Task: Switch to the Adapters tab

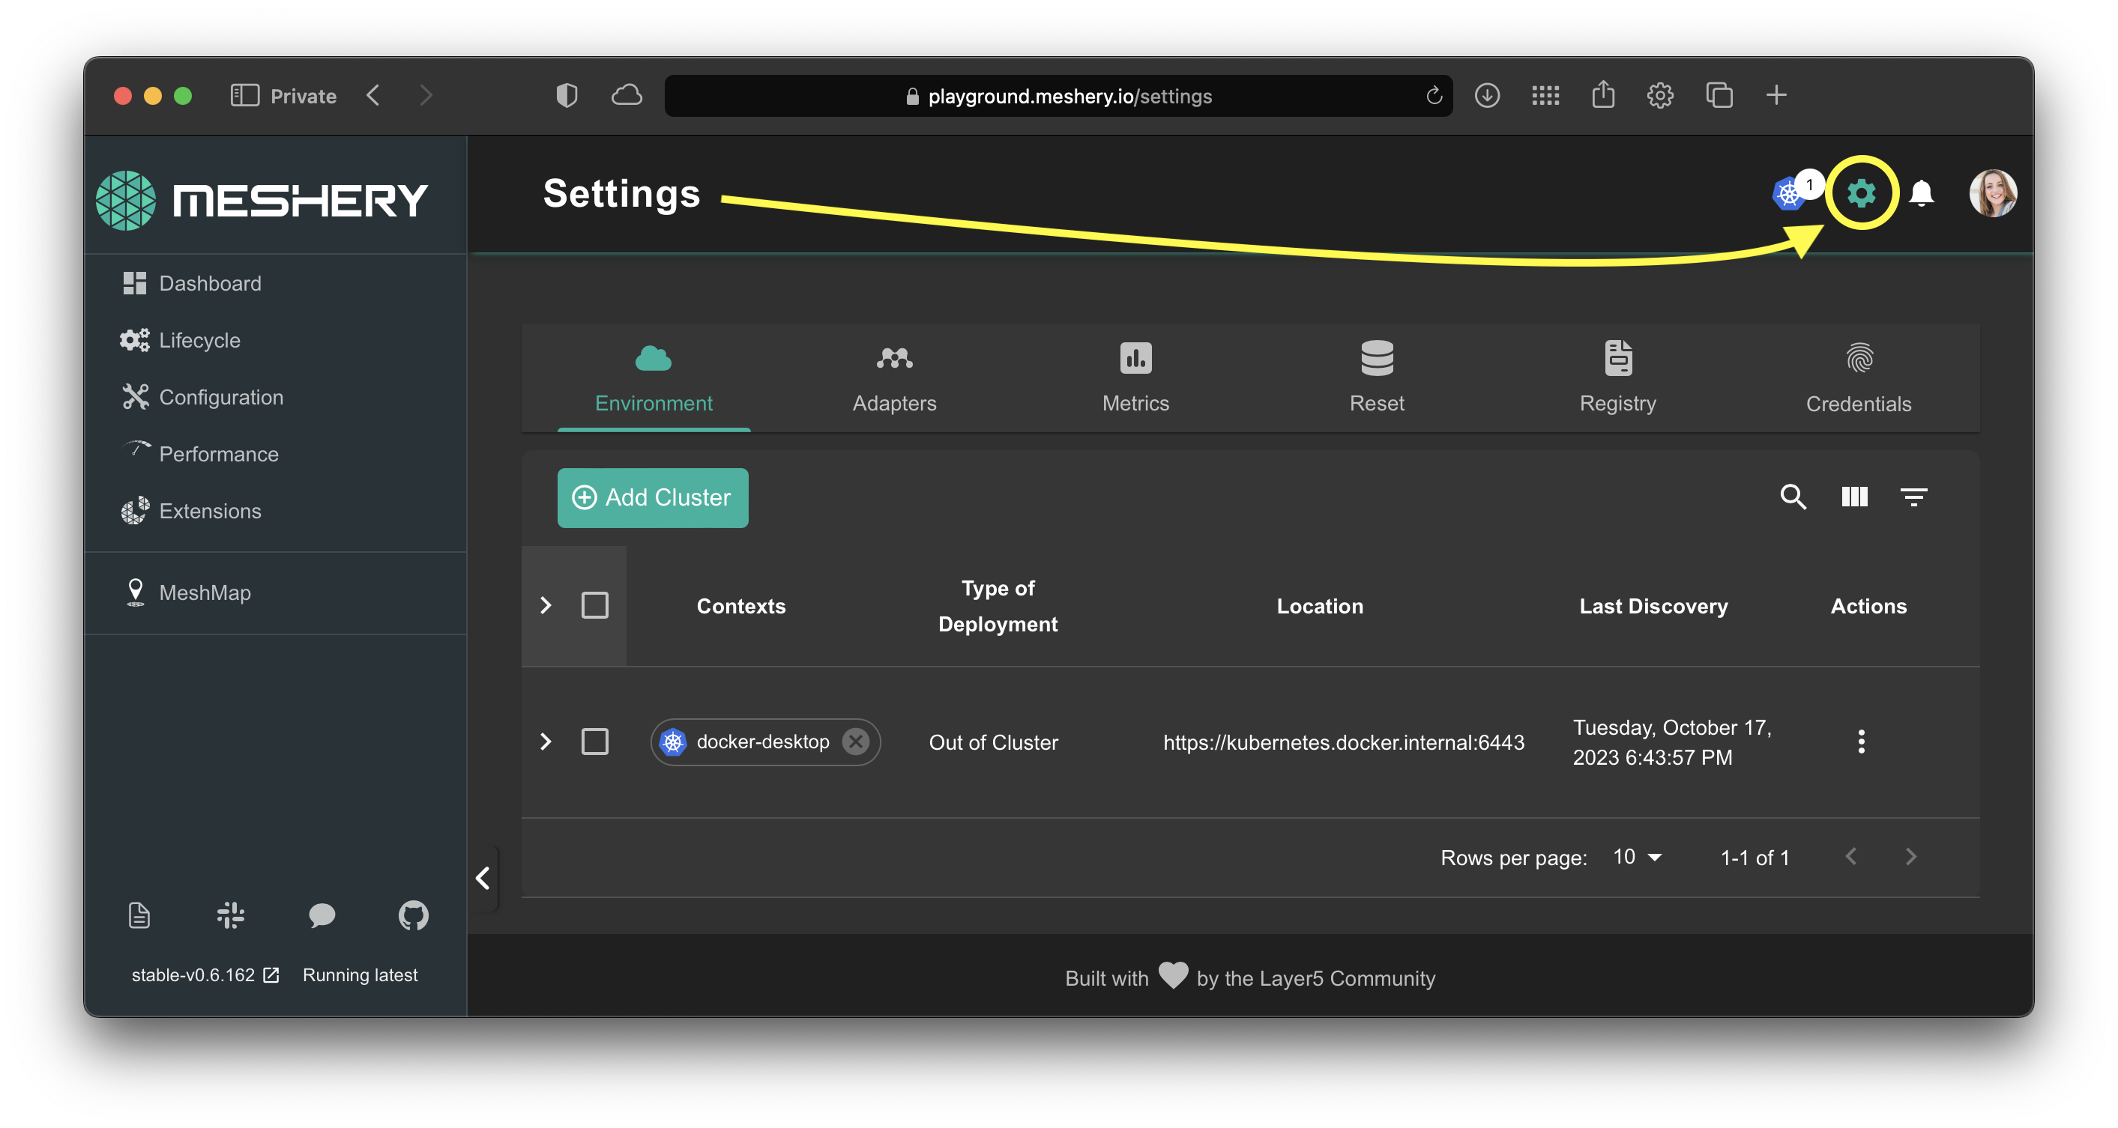Action: [x=893, y=378]
